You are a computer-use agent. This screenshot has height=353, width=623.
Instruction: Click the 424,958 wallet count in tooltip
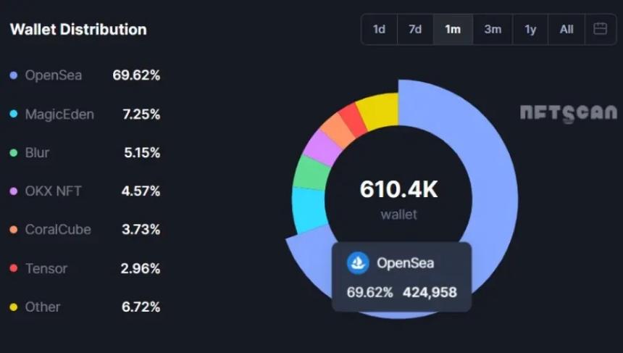(430, 293)
